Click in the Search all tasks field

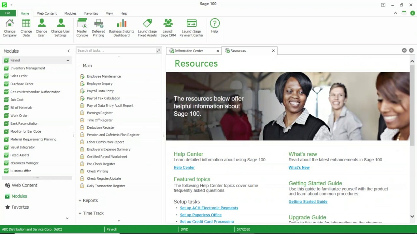(x=116, y=50)
